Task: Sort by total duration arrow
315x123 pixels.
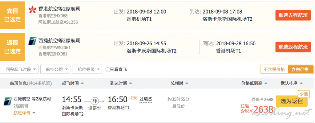Action: 187,83
